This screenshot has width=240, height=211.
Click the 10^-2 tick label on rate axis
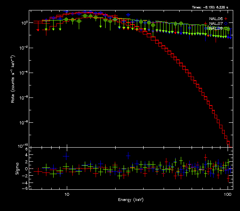click(x=24, y=48)
